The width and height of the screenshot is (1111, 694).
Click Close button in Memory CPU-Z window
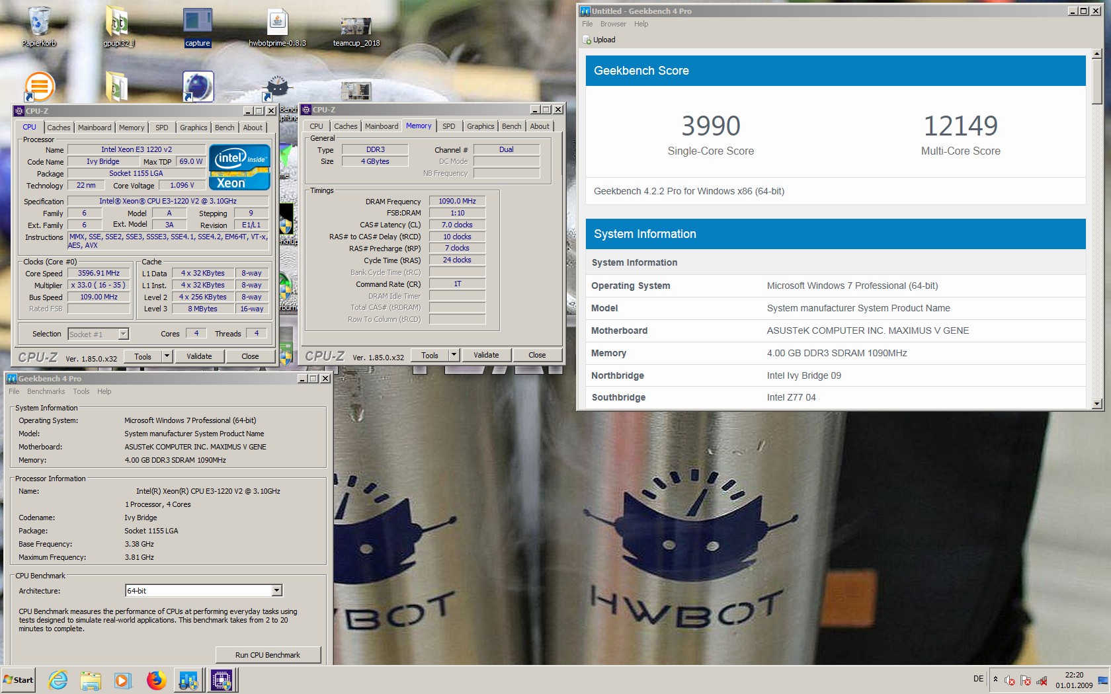(x=537, y=355)
